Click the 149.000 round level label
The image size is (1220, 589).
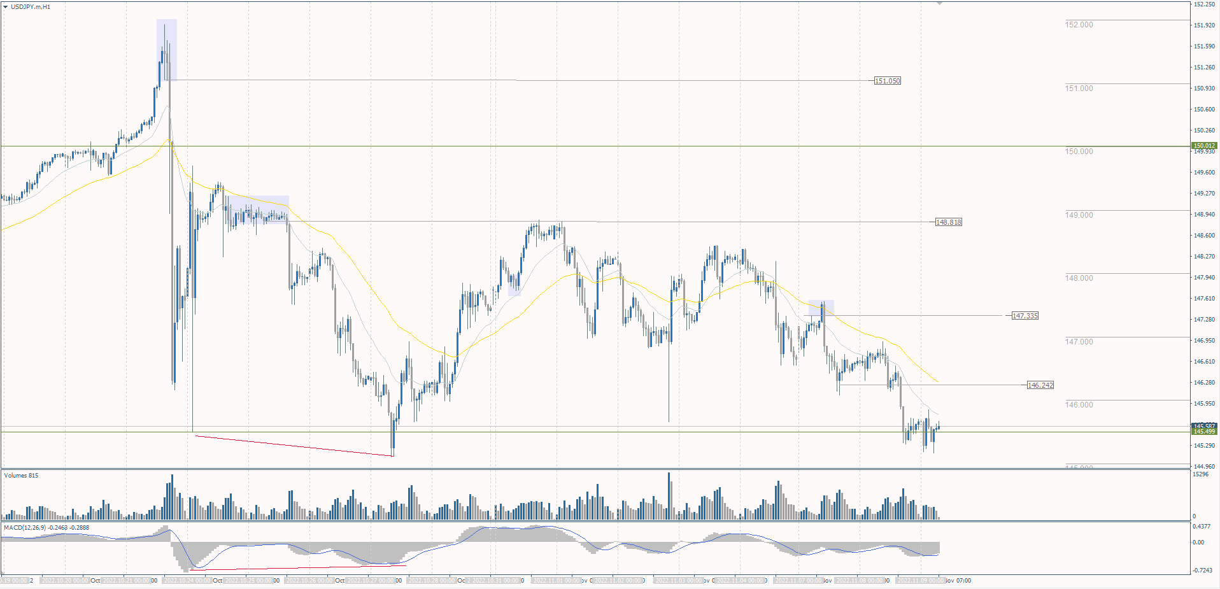point(1079,215)
